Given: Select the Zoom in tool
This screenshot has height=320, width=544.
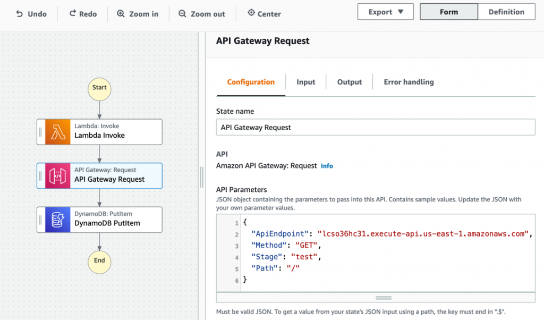Looking at the screenshot, I should (x=121, y=14).
